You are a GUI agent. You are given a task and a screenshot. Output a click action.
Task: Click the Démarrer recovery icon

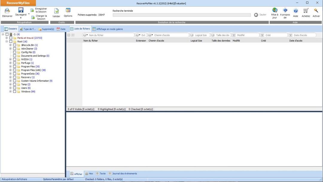coord(7,10)
